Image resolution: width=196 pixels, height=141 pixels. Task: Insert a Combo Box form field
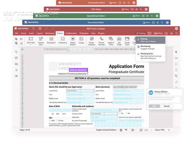(x=41, y=41)
